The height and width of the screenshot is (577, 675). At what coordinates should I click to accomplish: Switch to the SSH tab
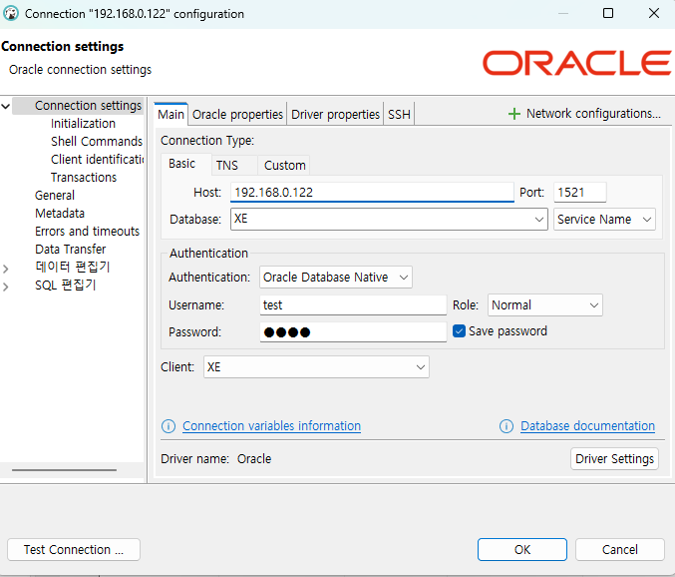399,115
